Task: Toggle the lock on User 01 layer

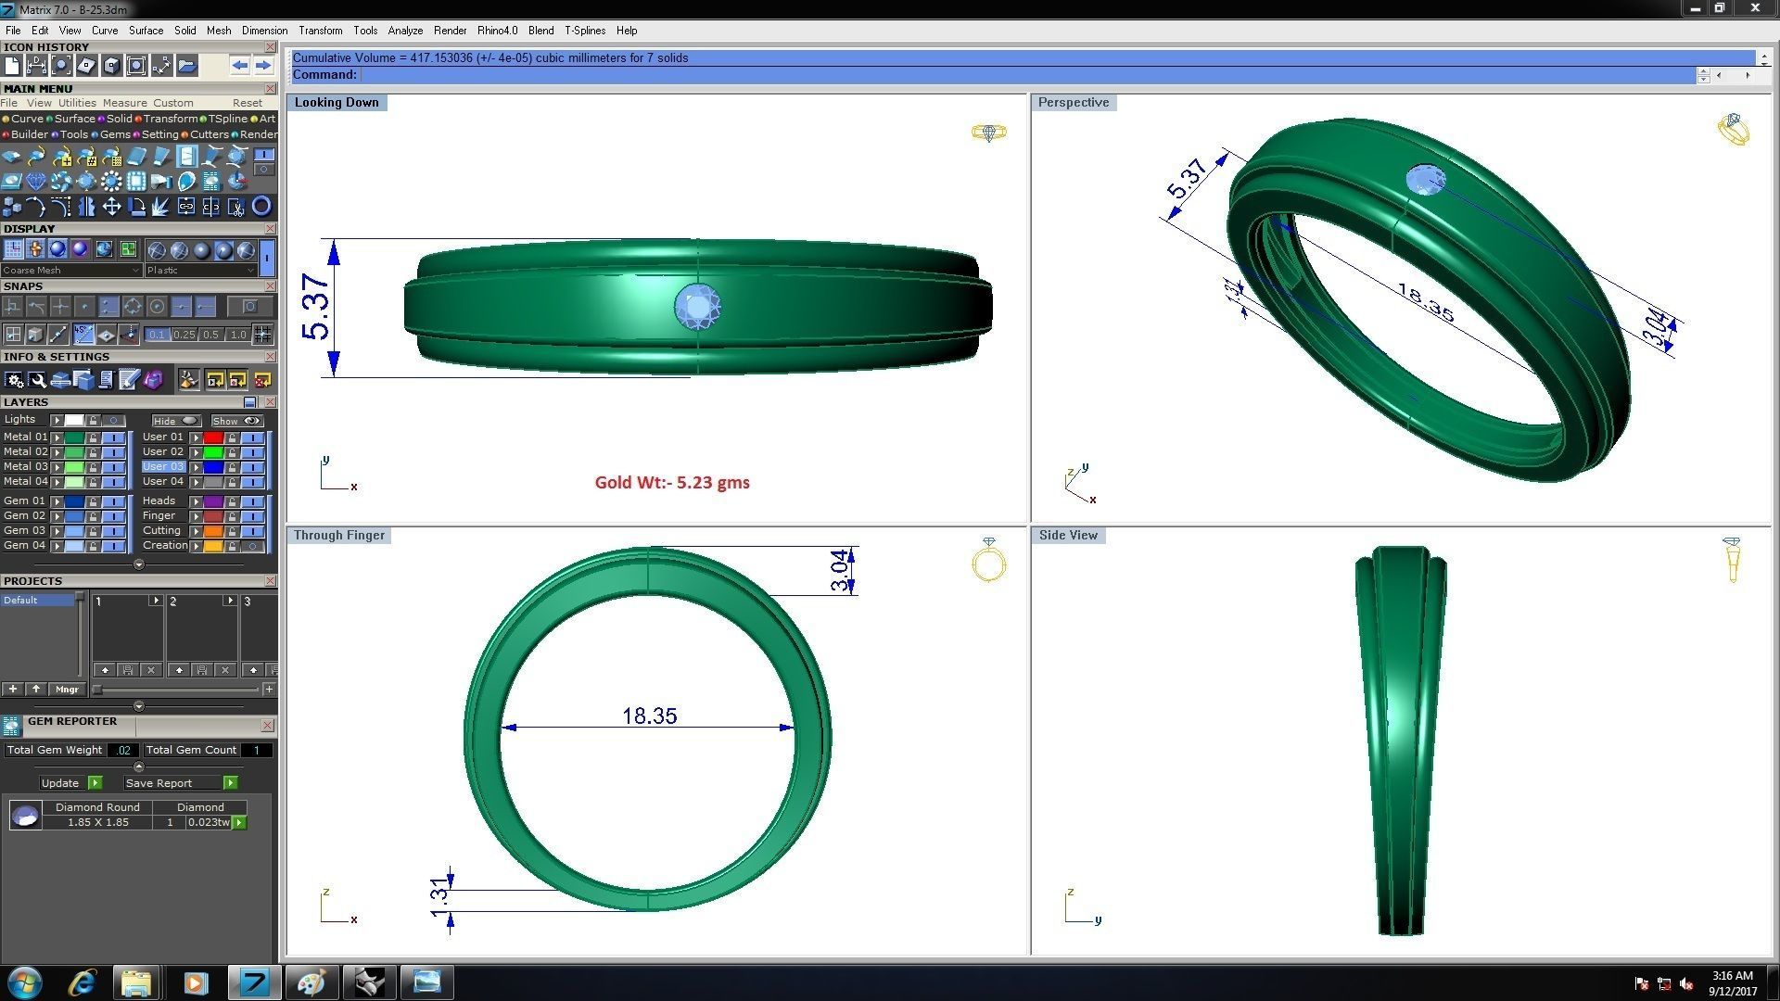Action: pos(232,437)
